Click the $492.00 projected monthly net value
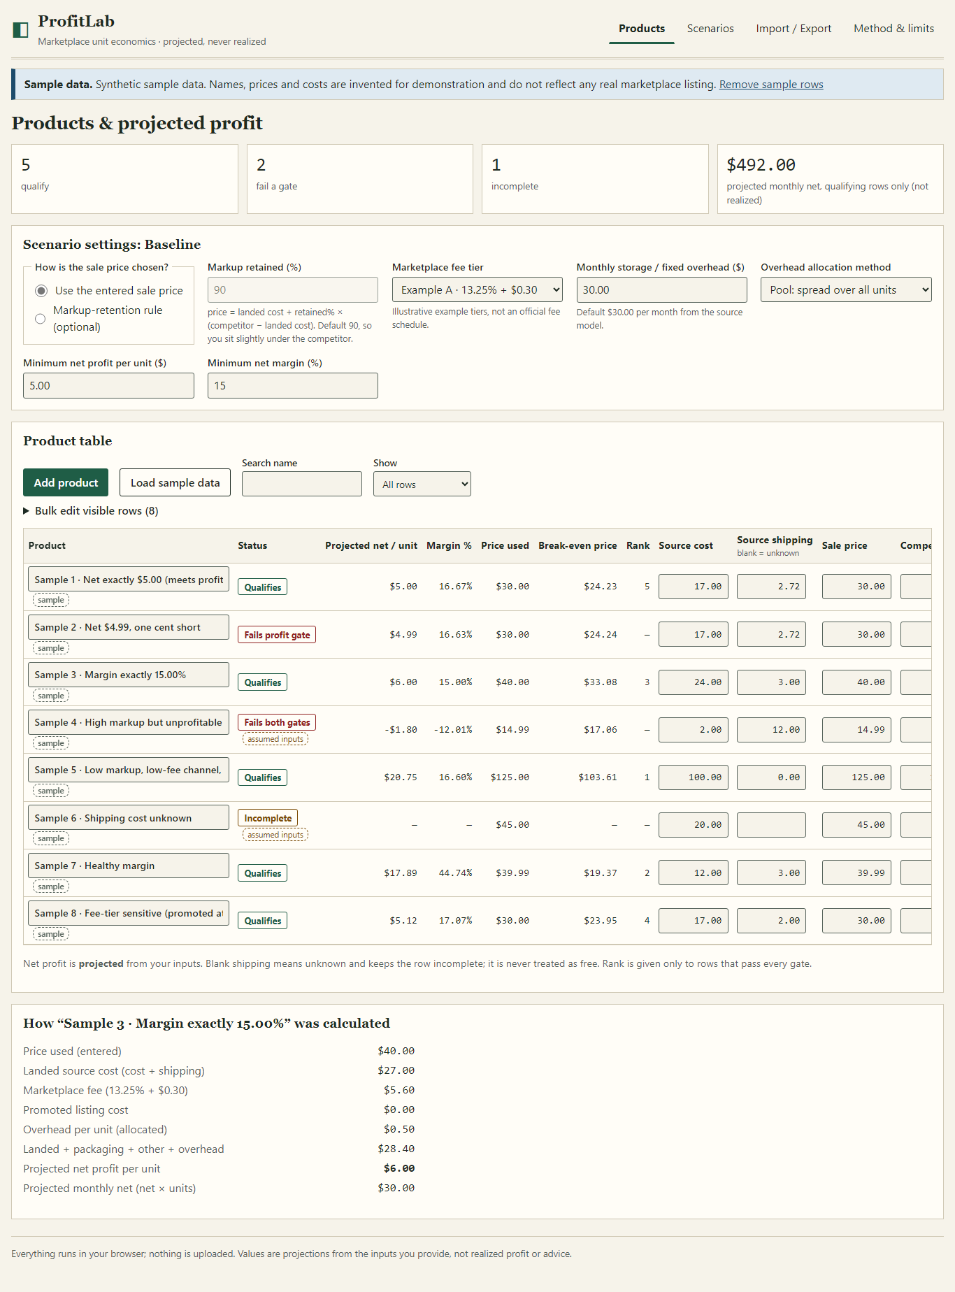This screenshot has width=955, height=1292. pos(761,165)
